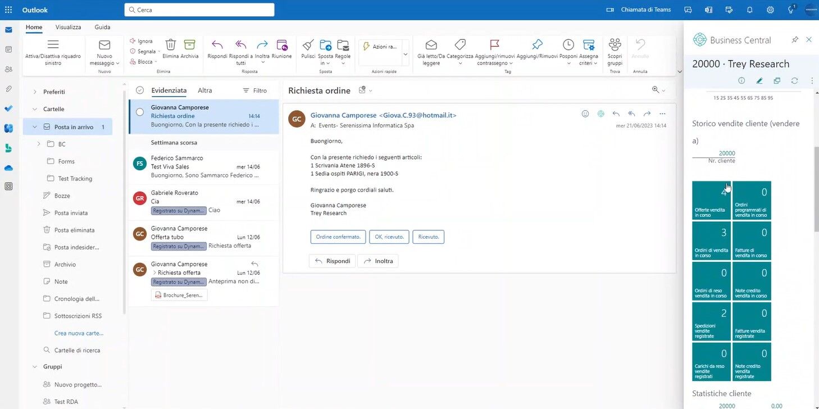The image size is (819, 409).
Task: Click the Ordine confermato. suggested reply
Action: tap(338, 237)
